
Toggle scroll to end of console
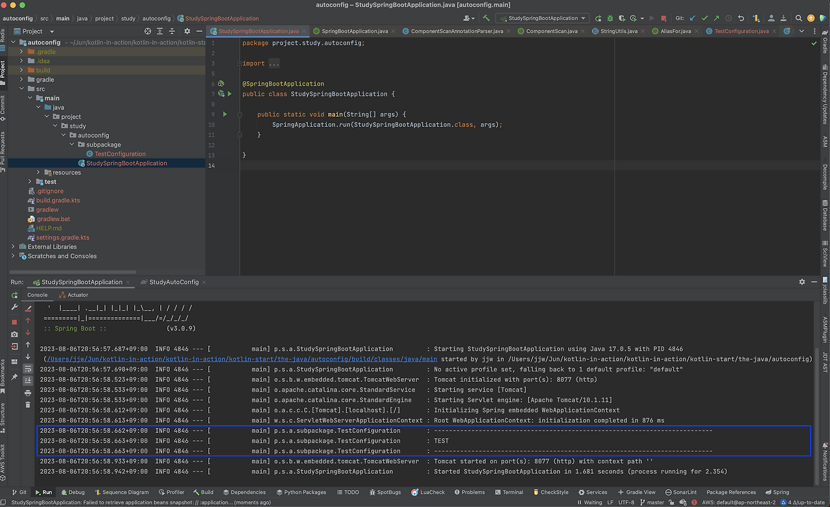pyautogui.click(x=28, y=381)
